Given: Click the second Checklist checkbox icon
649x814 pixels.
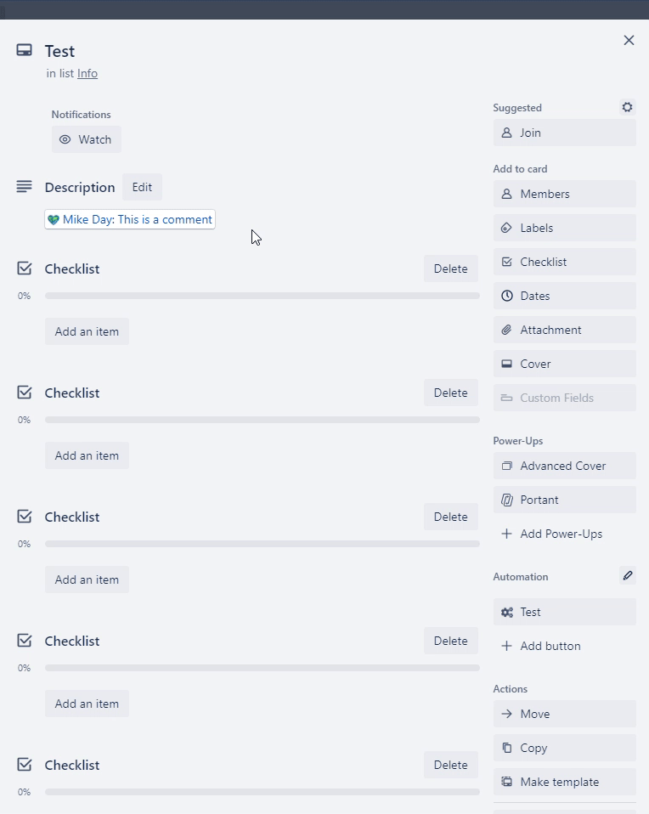Looking at the screenshot, I should (24, 392).
